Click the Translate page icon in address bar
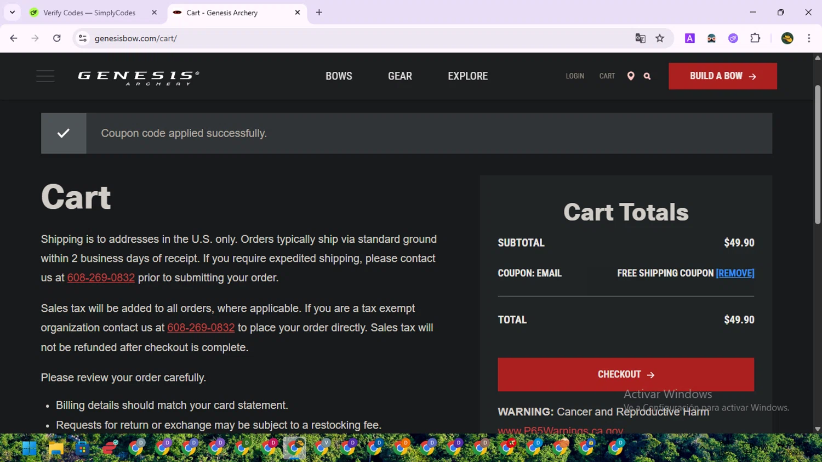This screenshot has height=462, width=822. (x=640, y=38)
